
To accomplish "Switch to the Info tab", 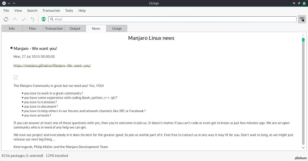I will 12,29.
